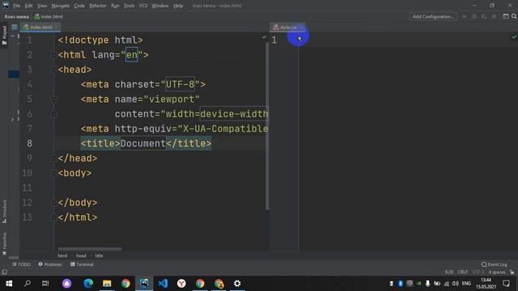This screenshot has height=291, width=518.
Task: Open the Terminal tool window
Action: point(82,264)
